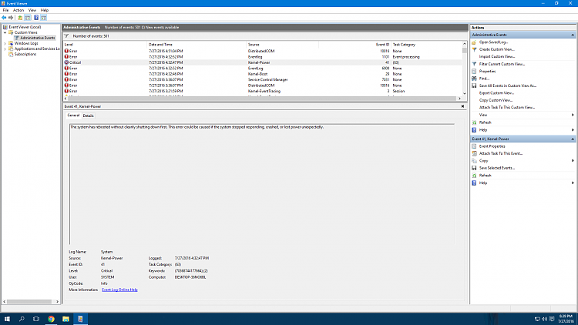Switch to the Details tab
578x325 pixels.
[x=88, y=116]
